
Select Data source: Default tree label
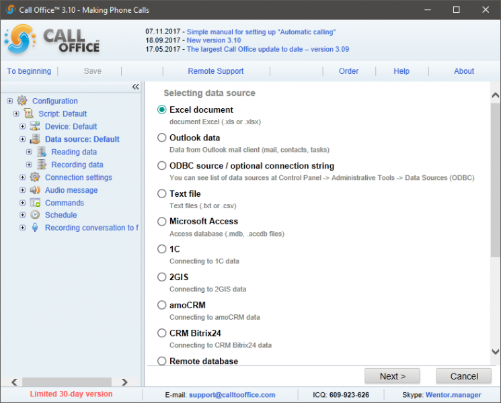pos(82,140)
